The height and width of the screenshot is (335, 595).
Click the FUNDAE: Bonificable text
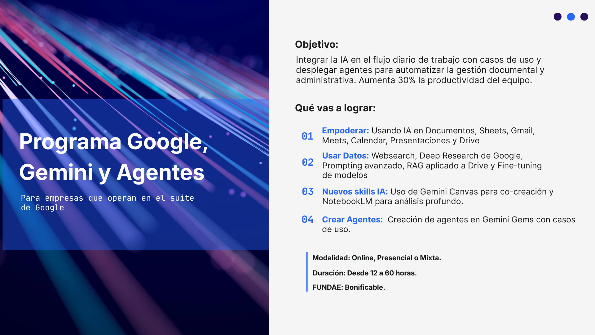pyautogui.click(x=348, y=287)
